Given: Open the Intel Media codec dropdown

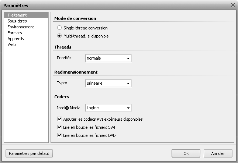Looking at the screenshot, I should point(108,108).
